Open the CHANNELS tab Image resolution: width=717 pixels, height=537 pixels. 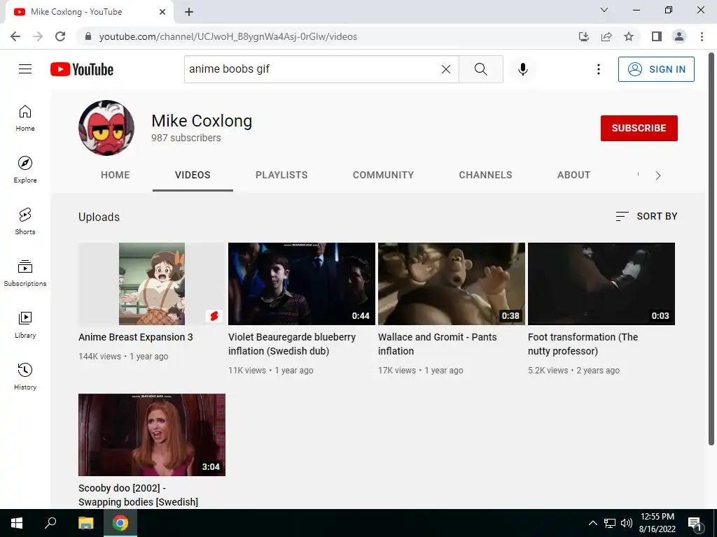coord(486,175)
